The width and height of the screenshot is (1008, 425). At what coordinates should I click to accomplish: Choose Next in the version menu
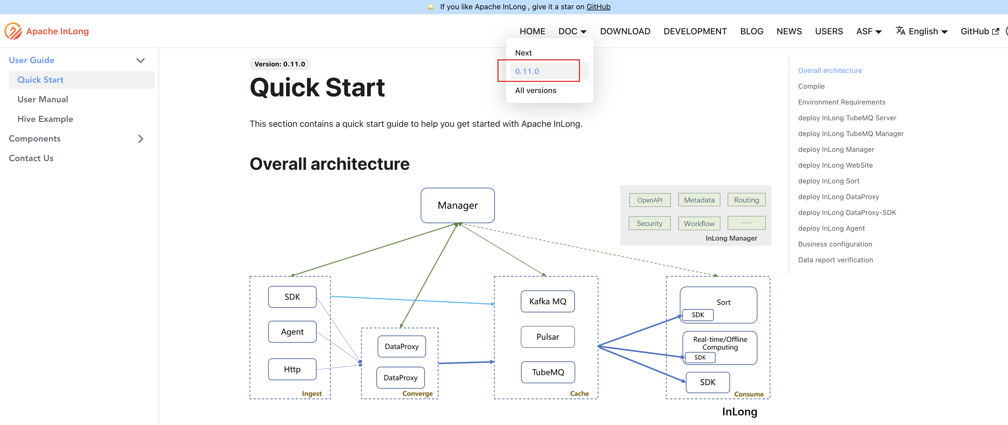(x=523, y=53)
